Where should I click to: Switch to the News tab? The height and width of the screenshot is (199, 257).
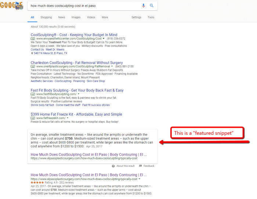click(x=62, y=17)
